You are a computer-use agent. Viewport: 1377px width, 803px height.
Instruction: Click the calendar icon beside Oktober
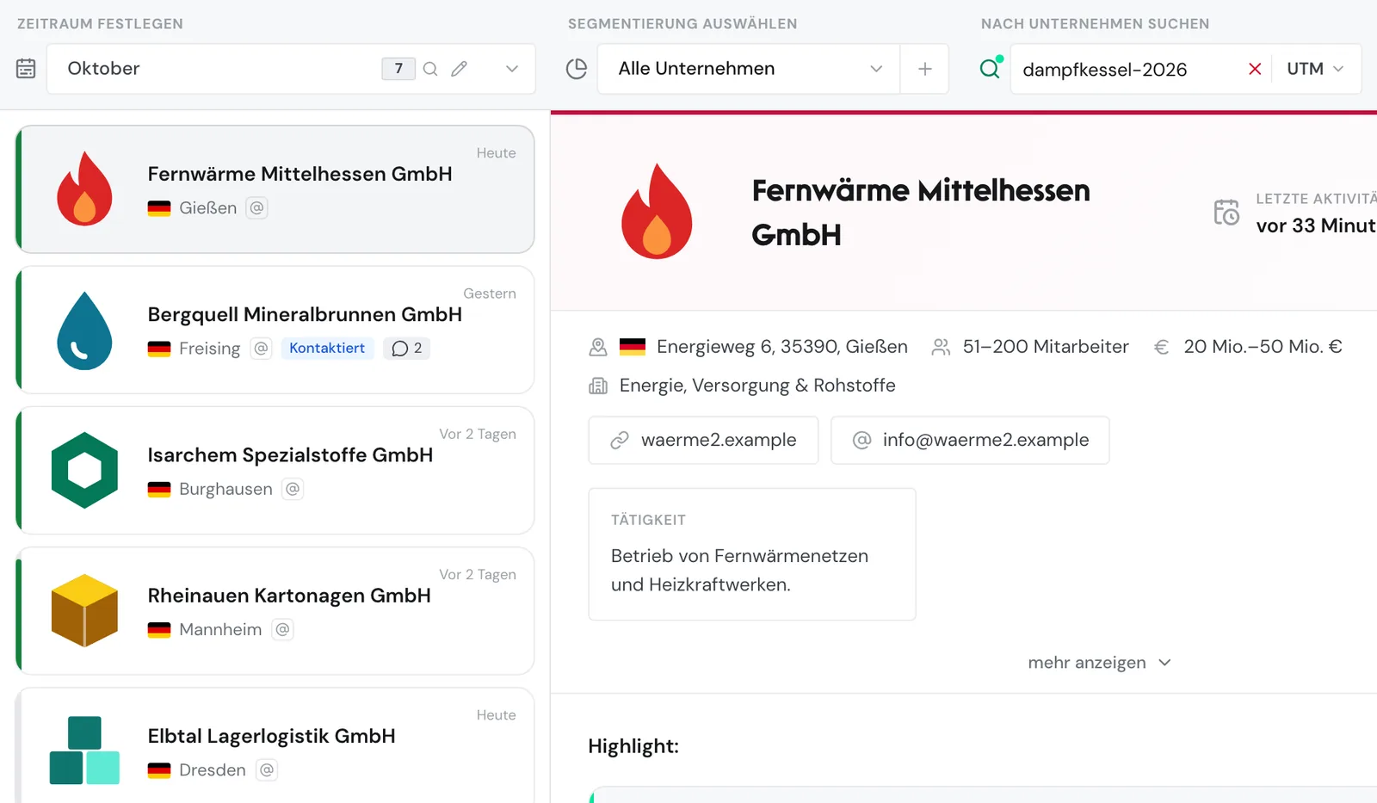[x=26, y=69]
